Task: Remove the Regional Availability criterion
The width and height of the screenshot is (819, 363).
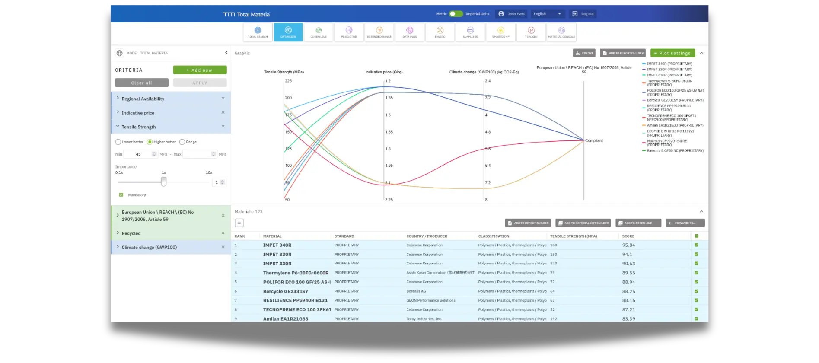Action: pos(223,99)
